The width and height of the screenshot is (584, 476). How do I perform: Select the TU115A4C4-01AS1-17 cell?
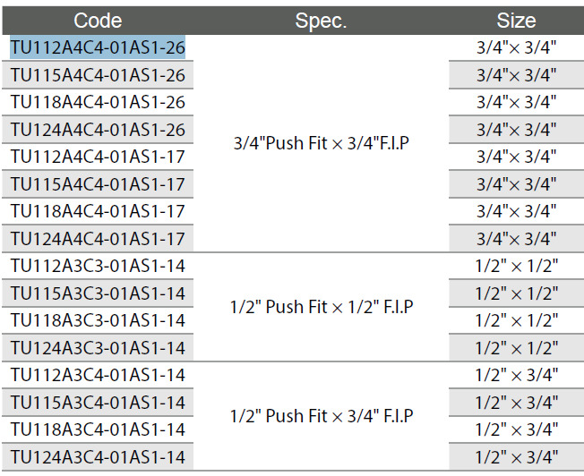click(x=98, y=184)
